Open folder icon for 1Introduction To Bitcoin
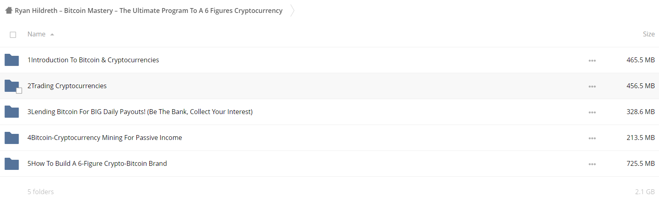 [12, 60]
